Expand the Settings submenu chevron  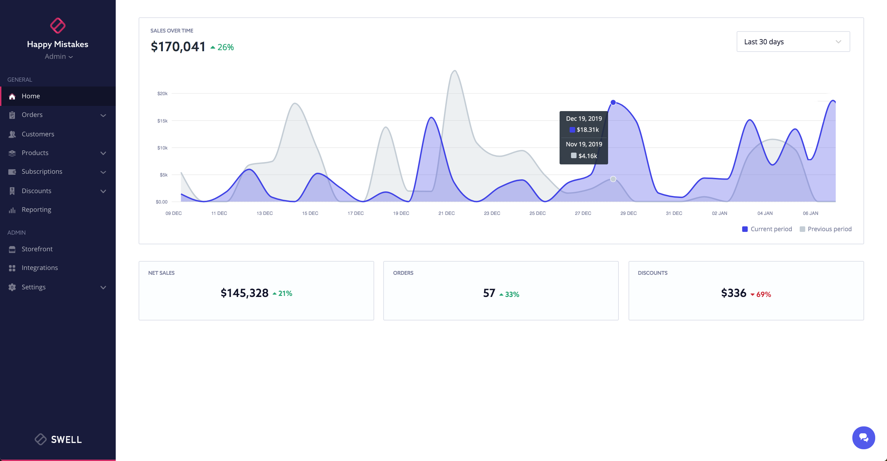103,287
